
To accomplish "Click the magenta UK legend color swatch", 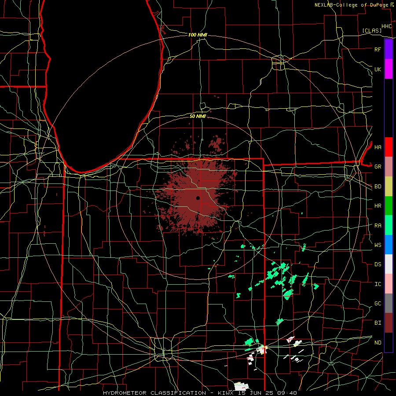I will pos(389,69).
